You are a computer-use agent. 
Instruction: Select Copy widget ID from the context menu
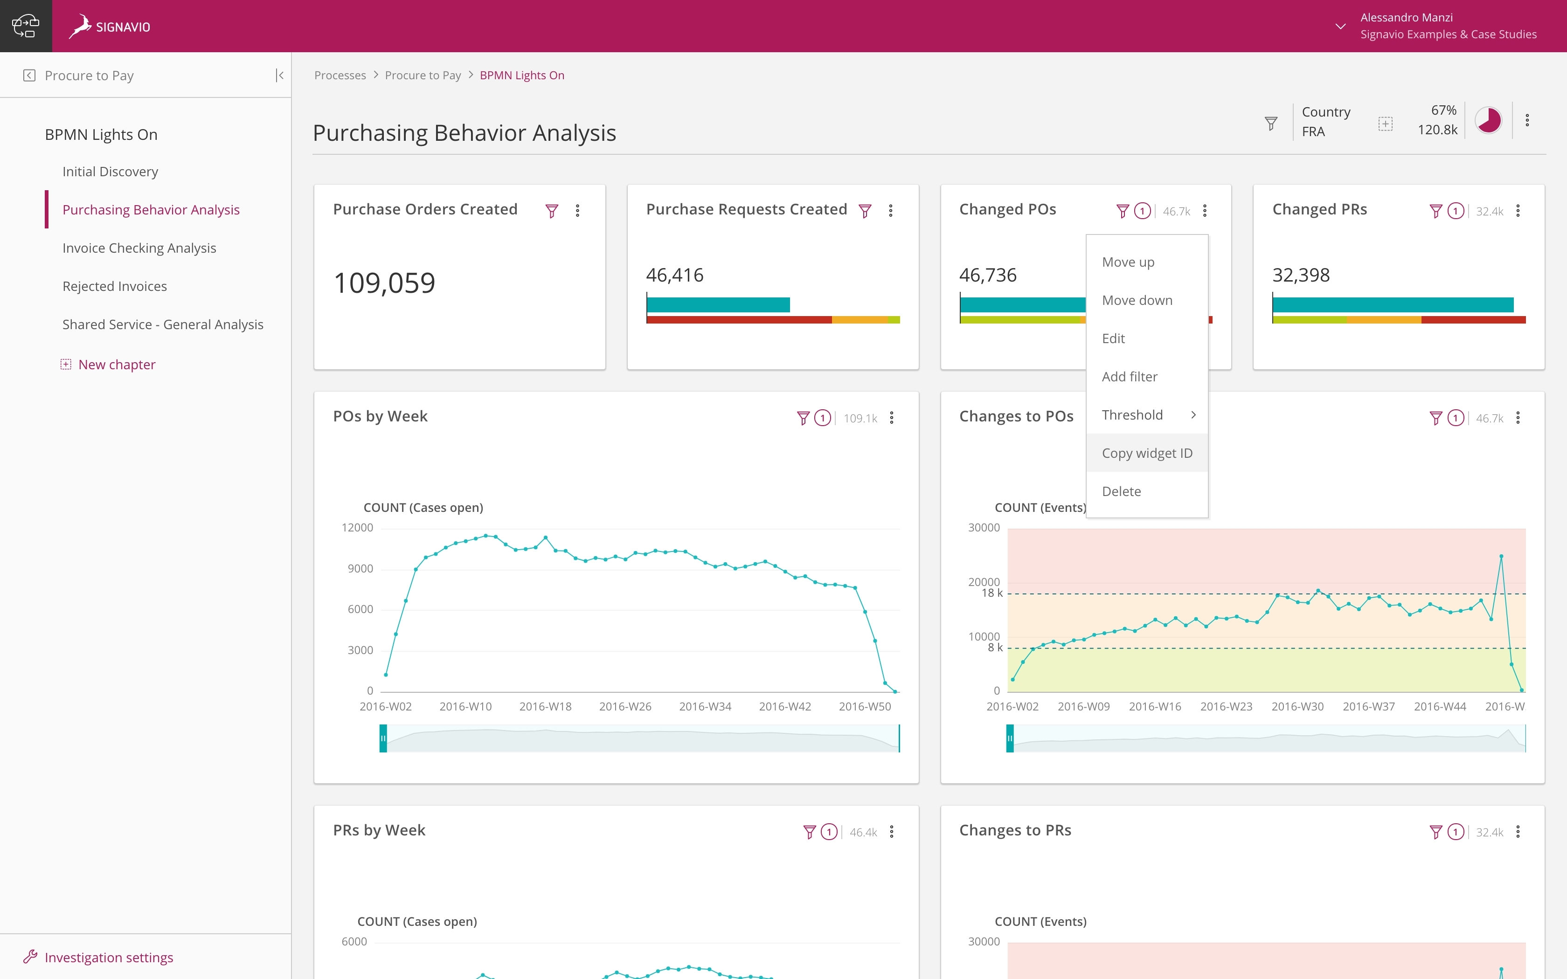[x=1146, y=453]
